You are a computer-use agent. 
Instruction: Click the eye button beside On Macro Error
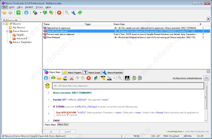pos(206,78)
